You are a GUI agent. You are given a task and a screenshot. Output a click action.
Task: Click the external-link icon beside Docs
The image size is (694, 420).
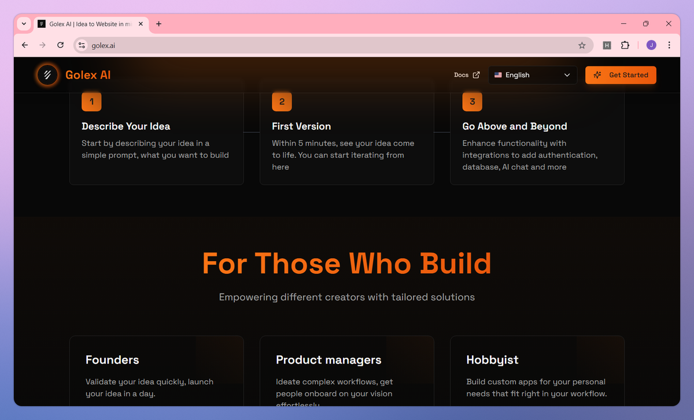coord(476,75)
